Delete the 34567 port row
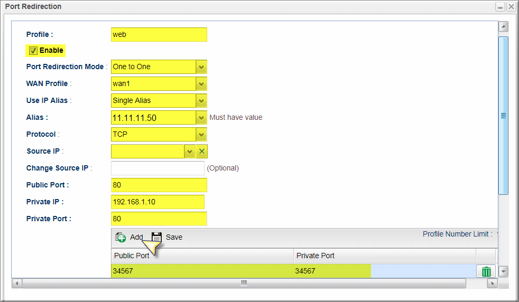Viewport: 519px width, 302px height. coord(486,271)
